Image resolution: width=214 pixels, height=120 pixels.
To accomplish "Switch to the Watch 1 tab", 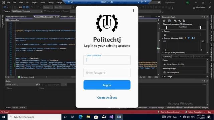I will [x=23, y=107].
